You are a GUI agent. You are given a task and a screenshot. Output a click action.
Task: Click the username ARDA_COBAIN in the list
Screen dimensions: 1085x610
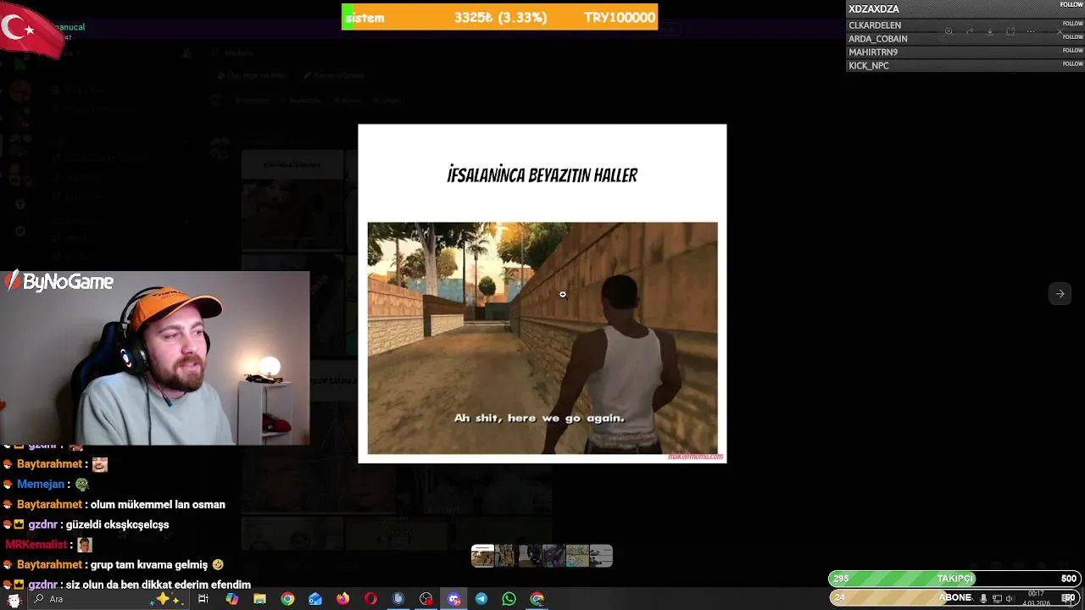coord(878,39)
